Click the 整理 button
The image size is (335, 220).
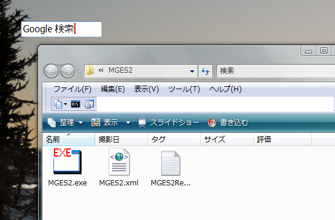(61, 123)
